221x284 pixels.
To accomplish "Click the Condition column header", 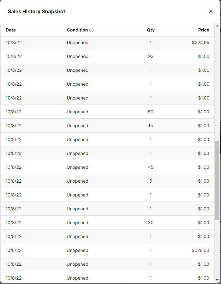I will (x=77, y=30).
